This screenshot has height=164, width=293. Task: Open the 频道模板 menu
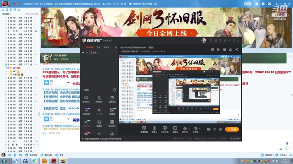tap(267, 155)
